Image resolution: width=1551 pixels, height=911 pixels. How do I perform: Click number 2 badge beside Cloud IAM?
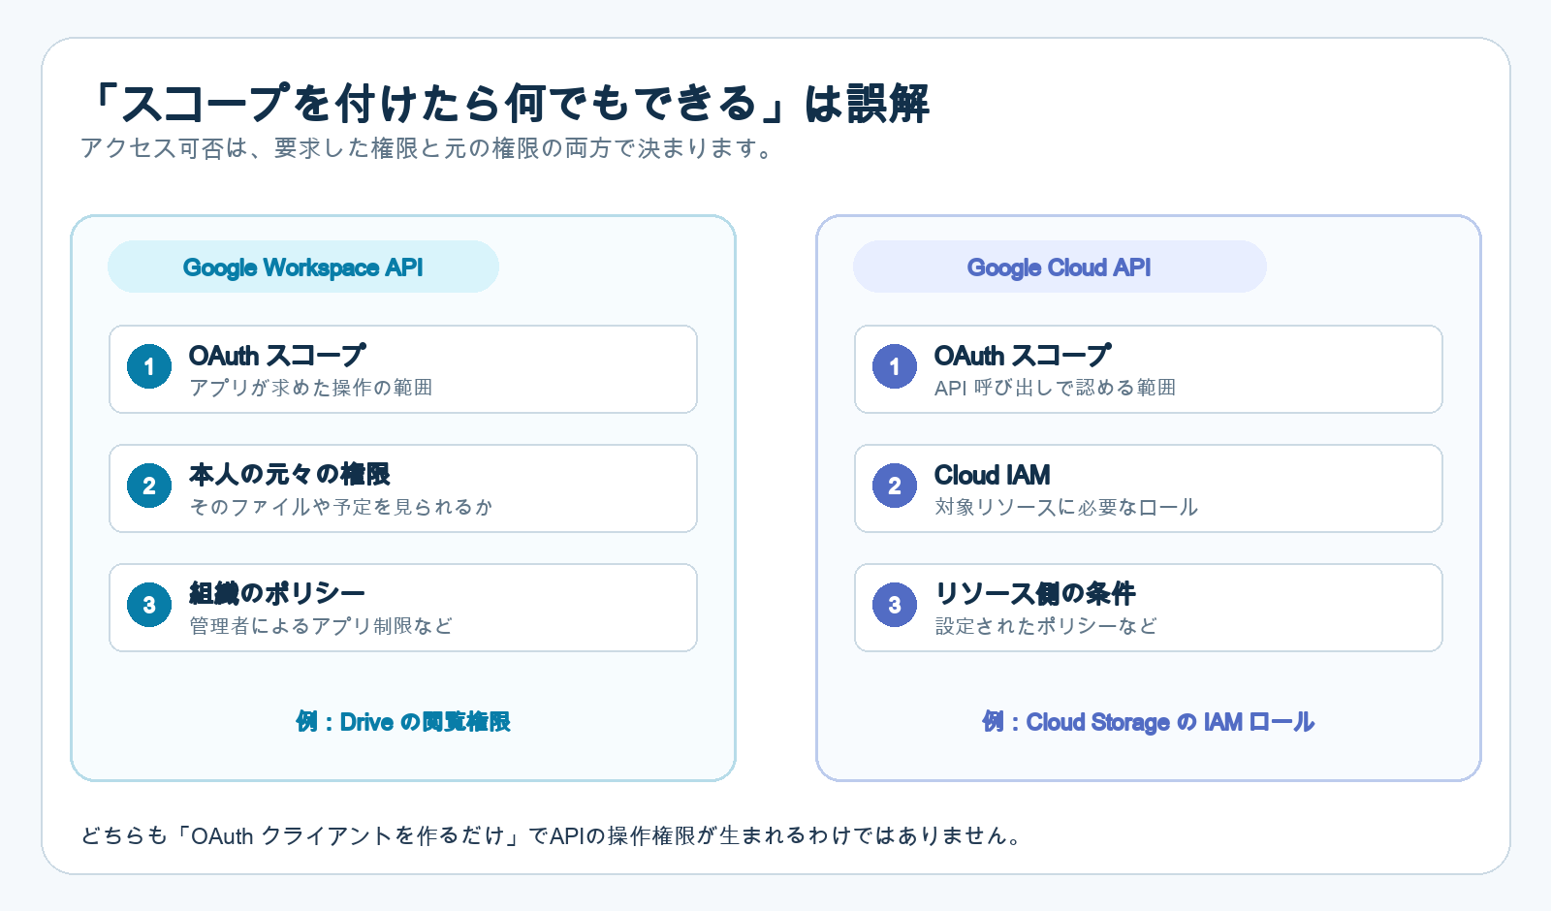(x=895, y=486)
